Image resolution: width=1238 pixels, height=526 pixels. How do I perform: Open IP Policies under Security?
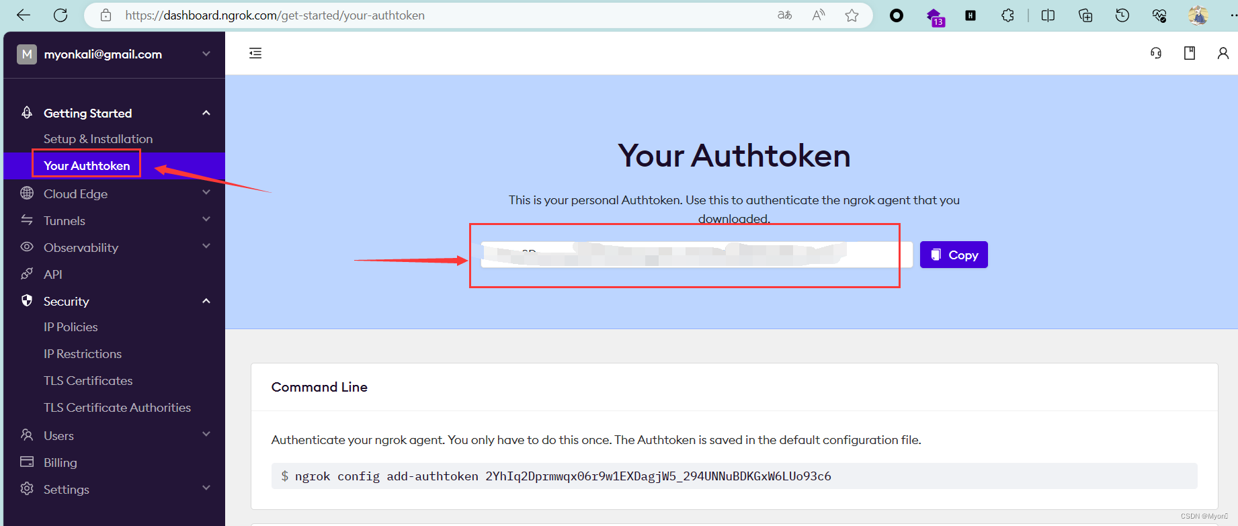pyautogui.click(x=71, y=327)
